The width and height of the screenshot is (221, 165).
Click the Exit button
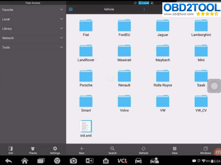tap(11, 150)
